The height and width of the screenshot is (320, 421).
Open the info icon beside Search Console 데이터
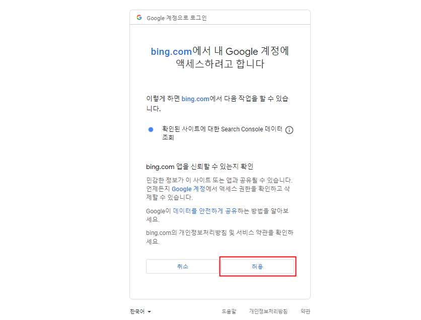coord(290,130)
